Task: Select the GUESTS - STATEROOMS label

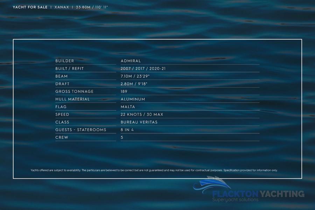Action: click(x=80, y=130)
